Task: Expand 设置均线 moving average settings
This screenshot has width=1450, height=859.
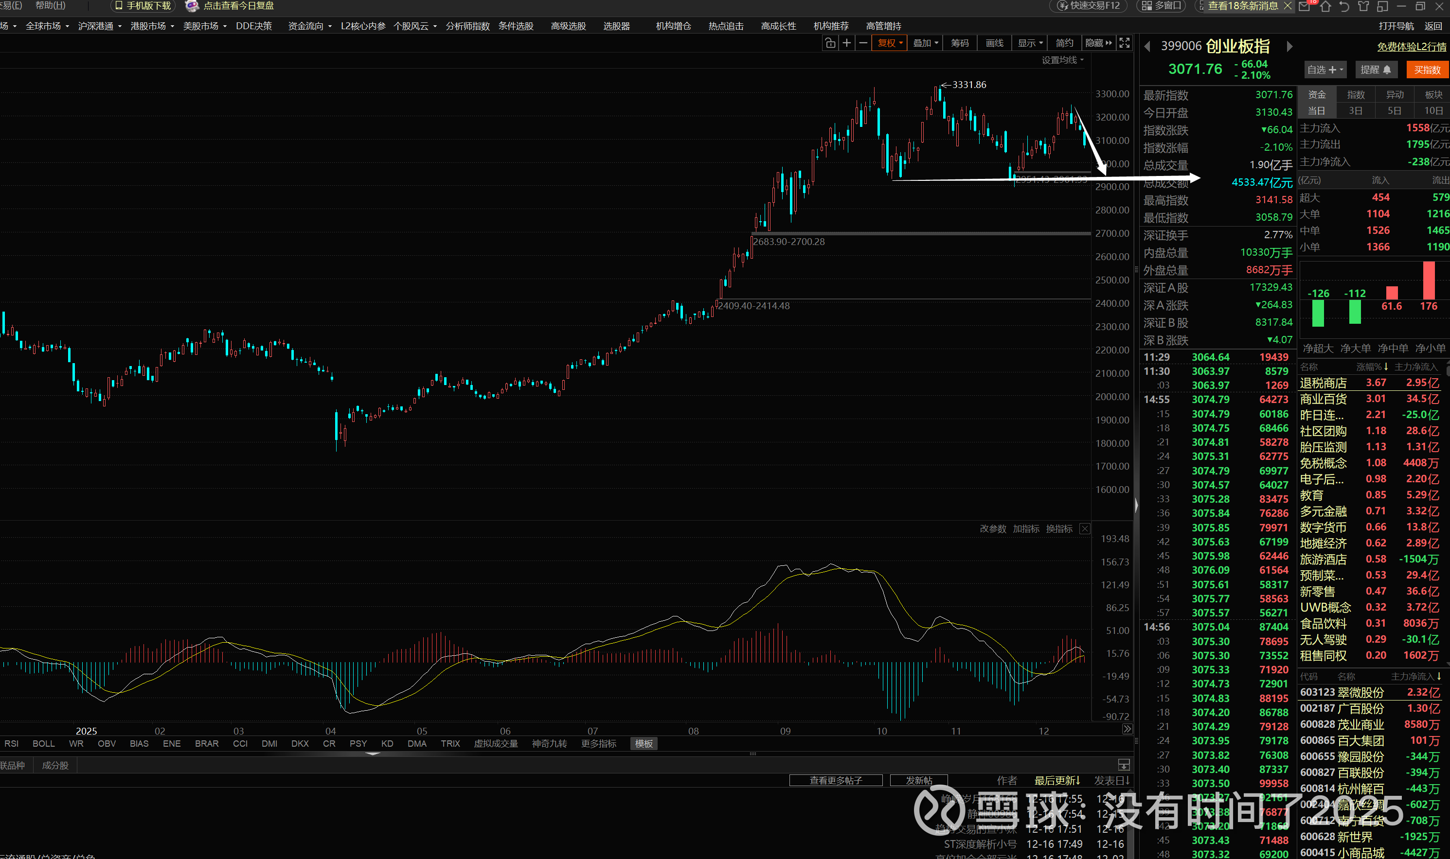Action: [x=1063, y=60]
